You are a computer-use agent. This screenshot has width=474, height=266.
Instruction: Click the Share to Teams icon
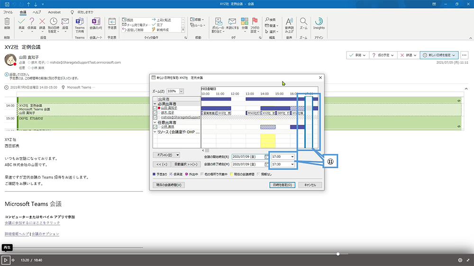pos(80,21)
